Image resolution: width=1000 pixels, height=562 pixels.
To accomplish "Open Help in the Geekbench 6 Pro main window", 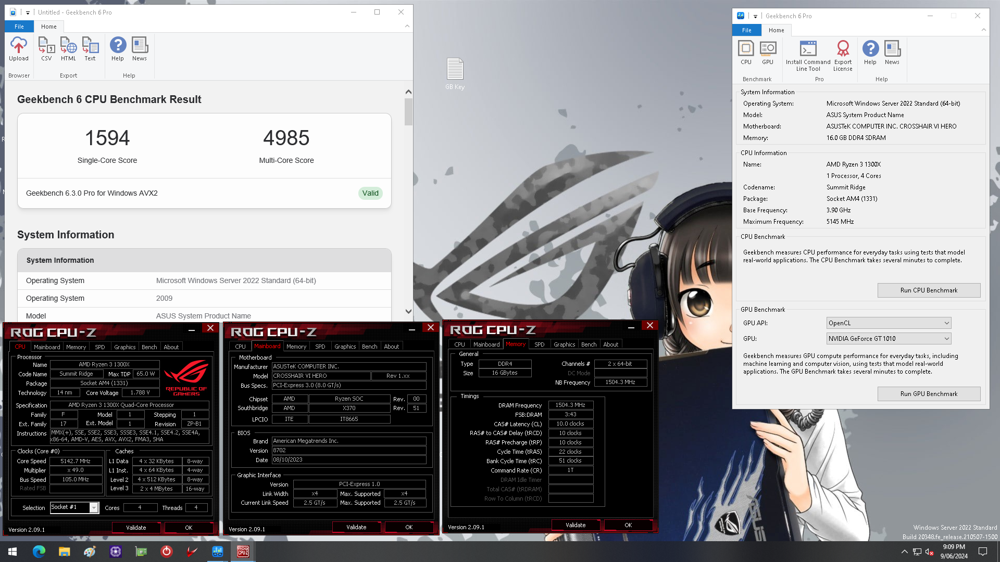I will (x=870, y=53).
